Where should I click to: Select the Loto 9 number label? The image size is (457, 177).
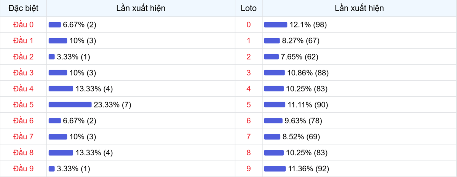249,169
